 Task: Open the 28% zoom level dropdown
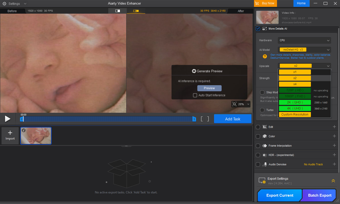[x=241, y=104]
